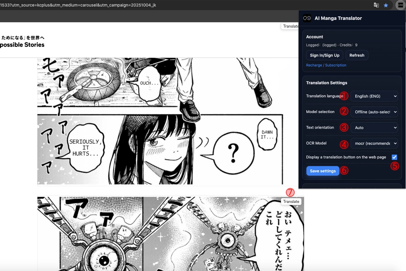Click the AI Manga Translator extension toolbar icon
The height and width of the screenshot is (271, 406).
(x=400, y=5)
